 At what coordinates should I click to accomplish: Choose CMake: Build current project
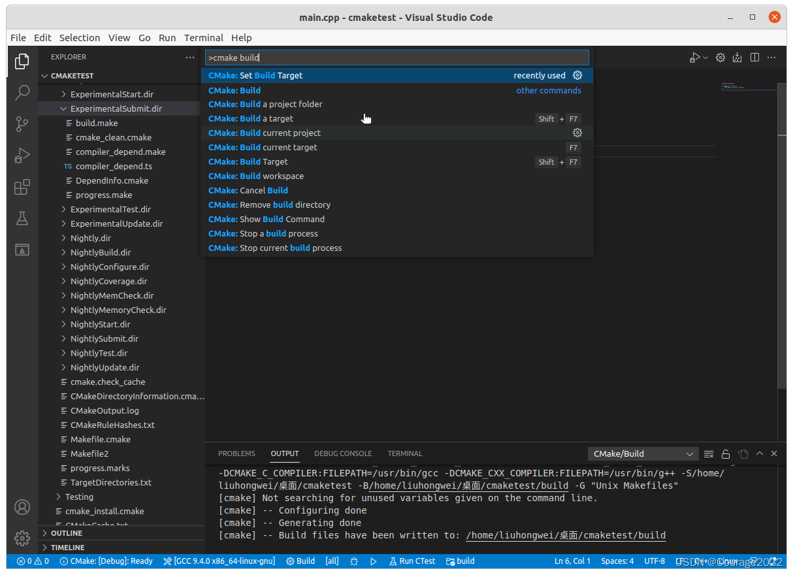(x=397, y=133)
